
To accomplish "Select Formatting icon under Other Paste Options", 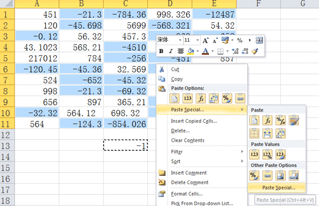I will (254, 176).
